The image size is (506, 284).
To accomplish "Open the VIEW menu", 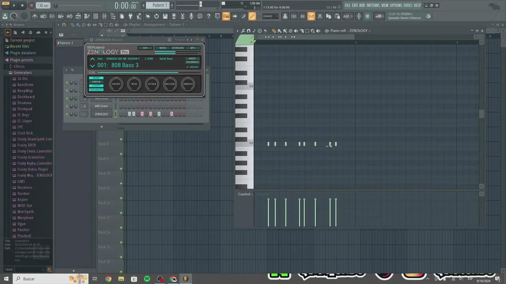I will (x=385, y=6).
